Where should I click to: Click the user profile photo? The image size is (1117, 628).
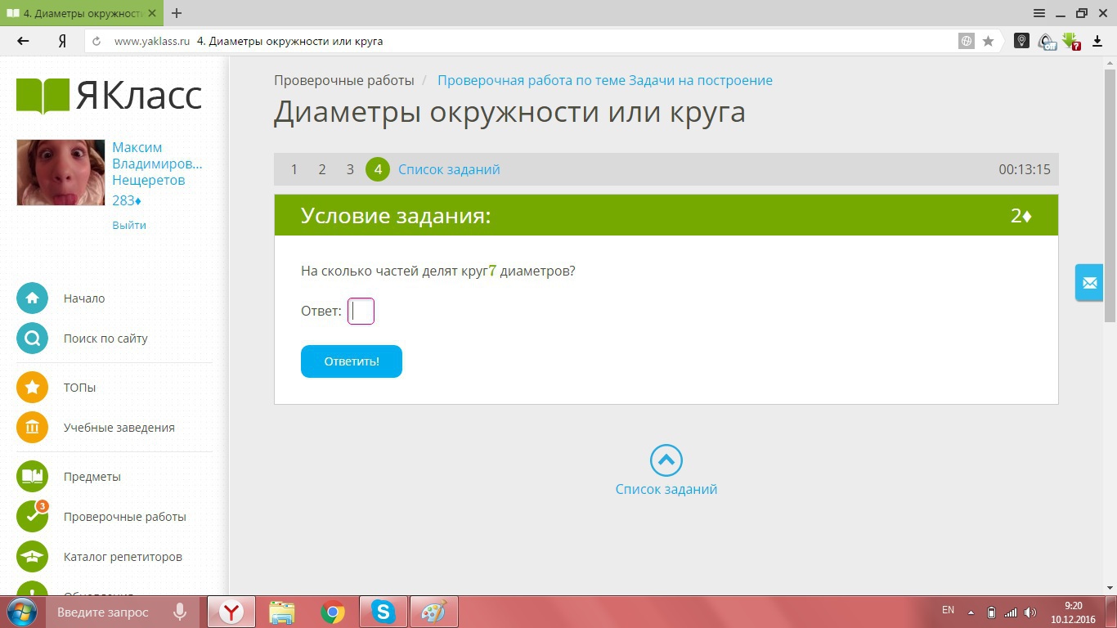pyautogui.click(x=61, y=172)
